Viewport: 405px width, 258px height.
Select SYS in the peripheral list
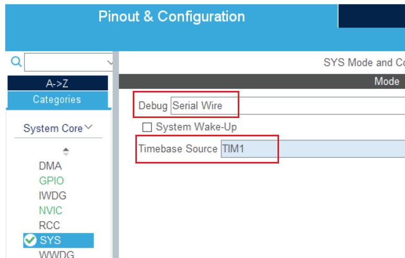pyautogui.click(x=51, y=240)
